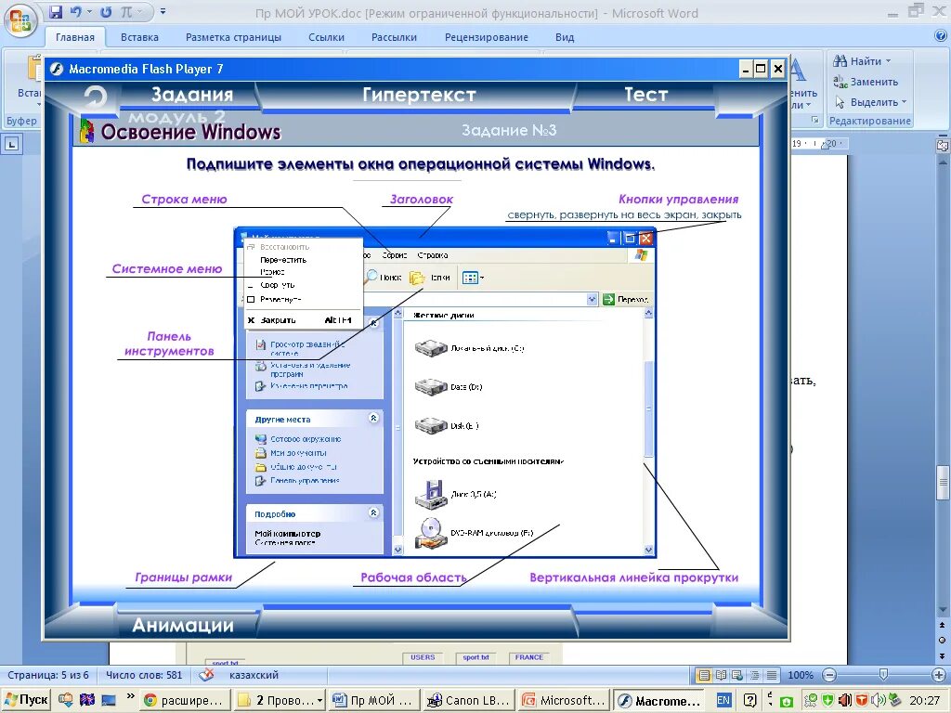Click the Select Browse Object circle in Word's scrollbar

pos(942,641)
